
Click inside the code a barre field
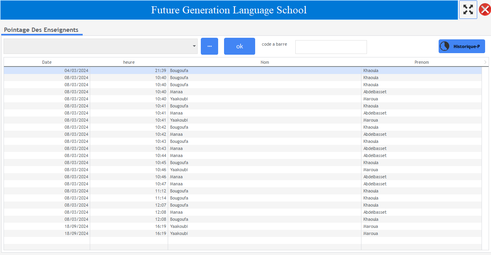(331, 47)
